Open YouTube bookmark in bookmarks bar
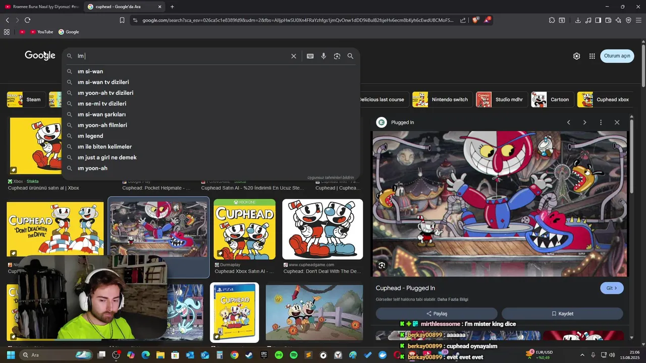 coord(41,32)
